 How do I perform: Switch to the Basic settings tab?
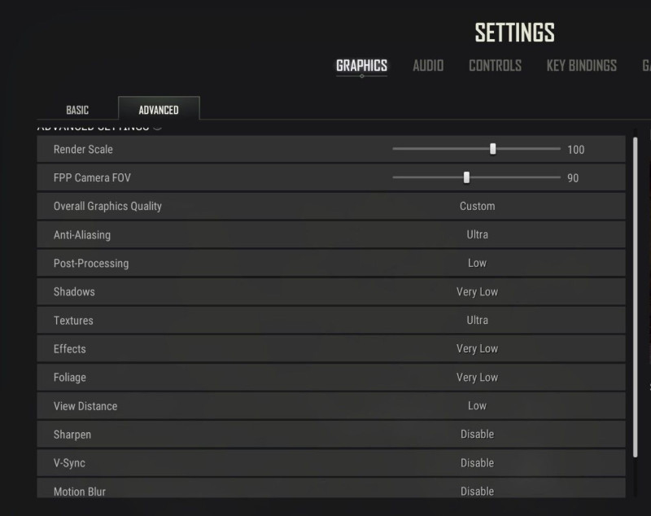click(77, 110)
